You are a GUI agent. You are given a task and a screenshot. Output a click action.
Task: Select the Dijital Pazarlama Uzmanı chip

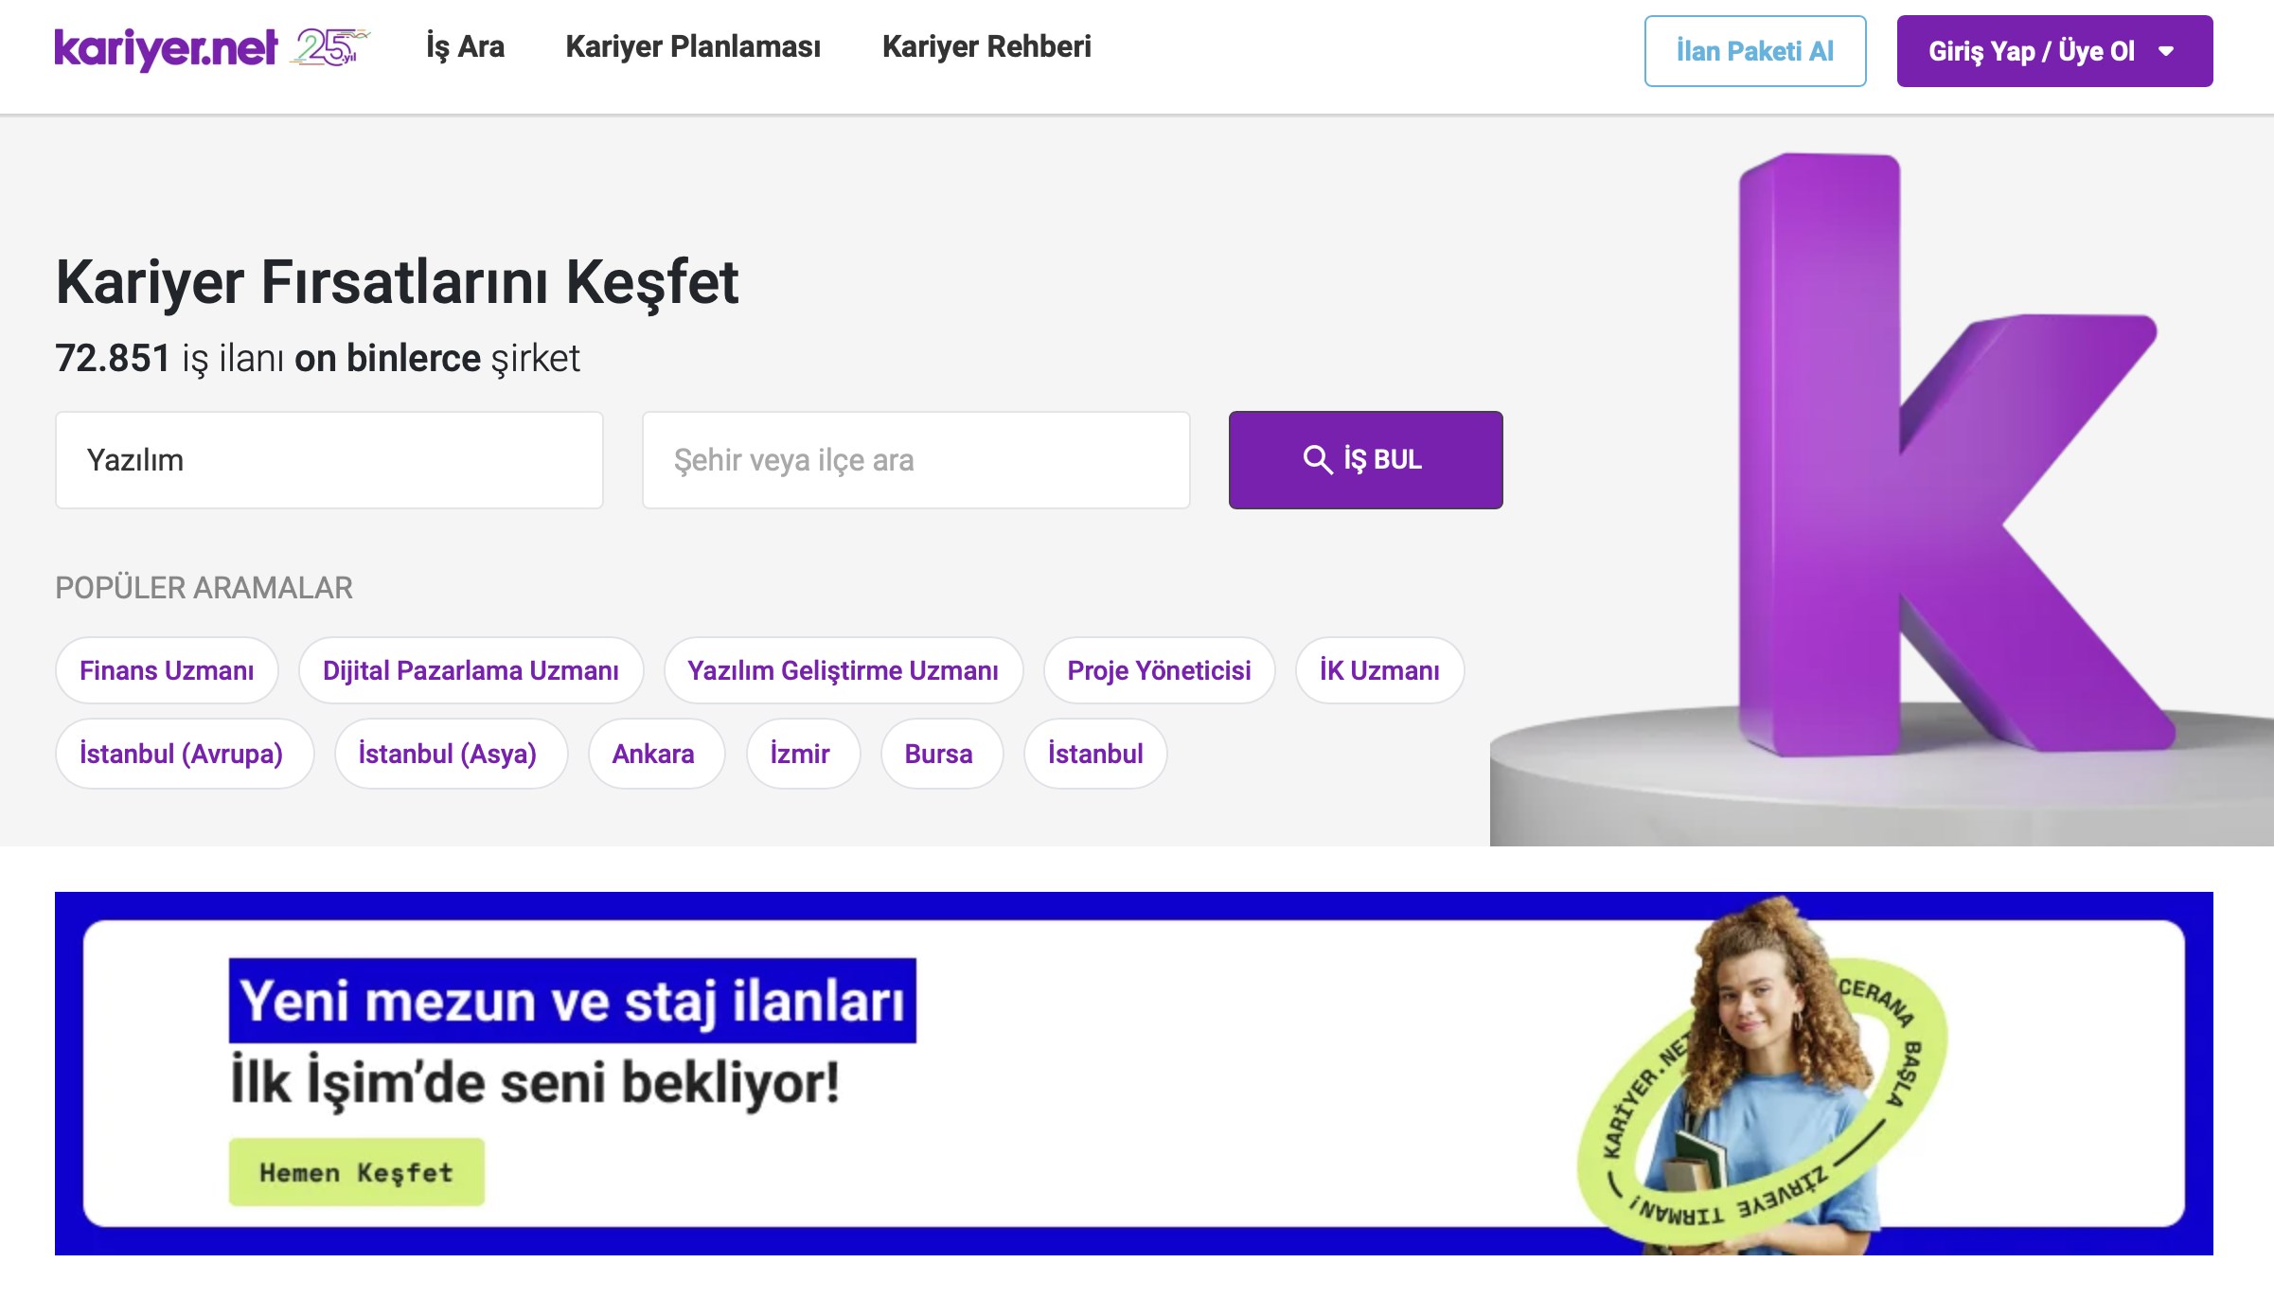pos(471,670)
